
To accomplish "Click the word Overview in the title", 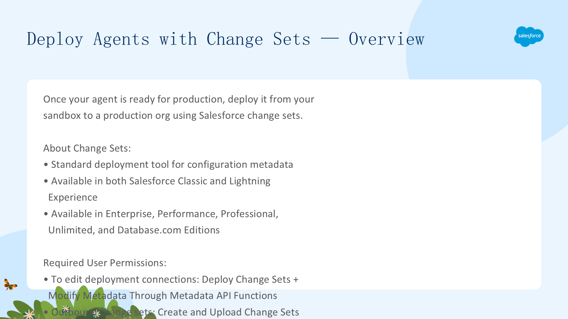I will point(386,39).
